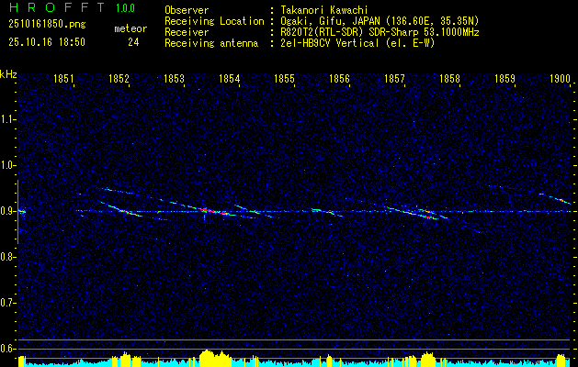Image resolution: width=578 pixels, height=367 pixels.
Task: Click the name Takanori Kawachi
Action: coord(324,10)
